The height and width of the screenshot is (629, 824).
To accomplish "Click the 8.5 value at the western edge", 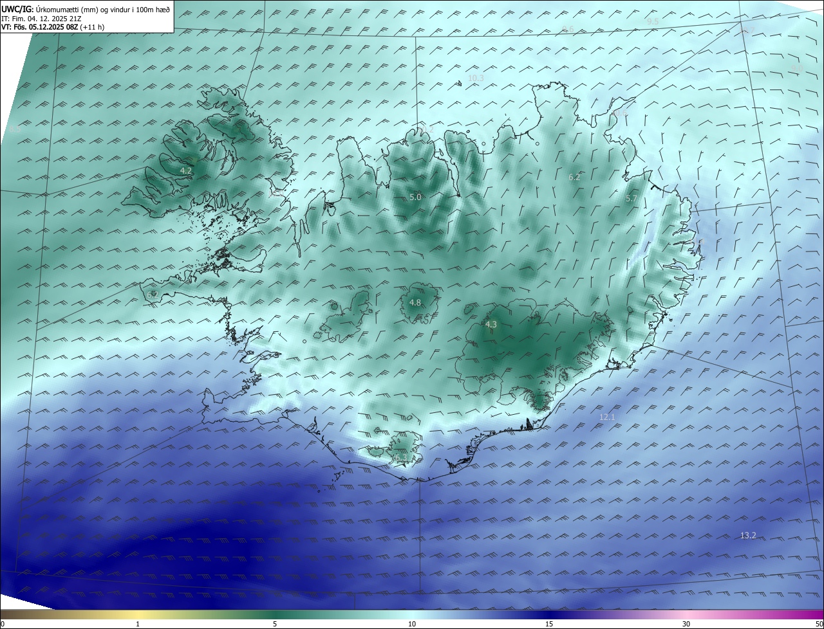I will [15, 130].
